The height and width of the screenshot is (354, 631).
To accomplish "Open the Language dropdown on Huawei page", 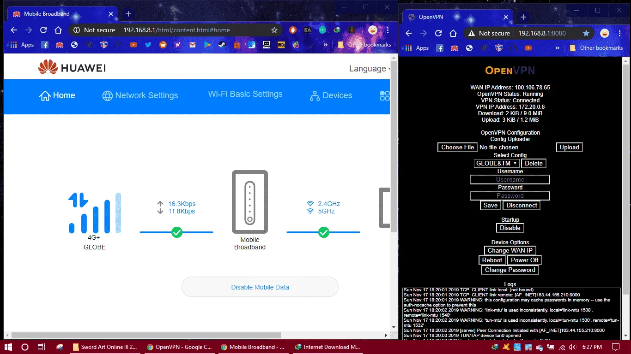I will [370, 69].
